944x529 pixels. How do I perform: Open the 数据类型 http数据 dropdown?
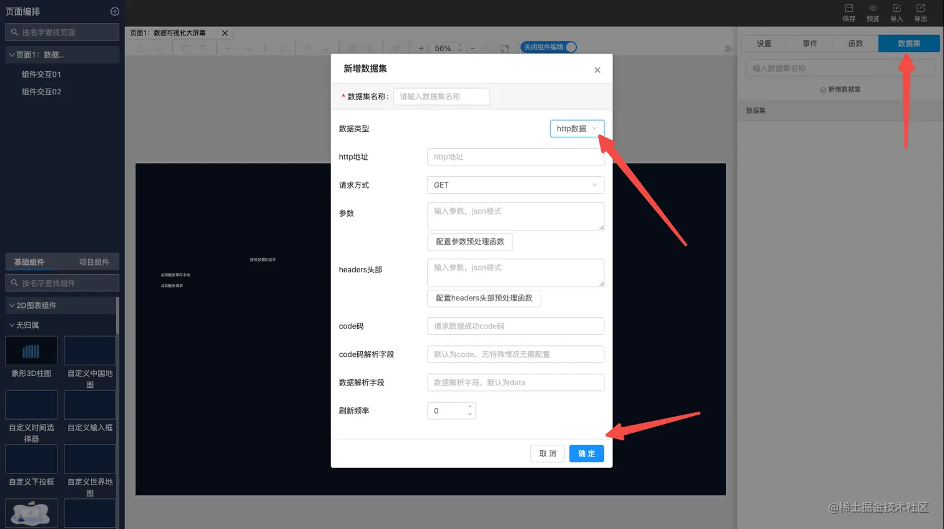coord(577,129)
